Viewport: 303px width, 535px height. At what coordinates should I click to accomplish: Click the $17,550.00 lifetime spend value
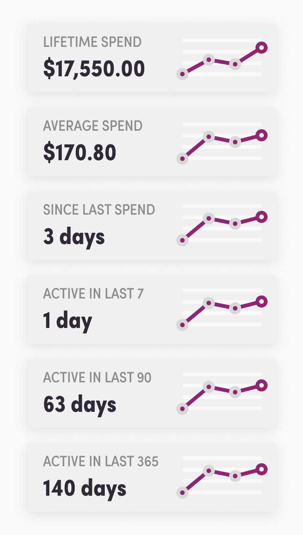pos(94,69)
